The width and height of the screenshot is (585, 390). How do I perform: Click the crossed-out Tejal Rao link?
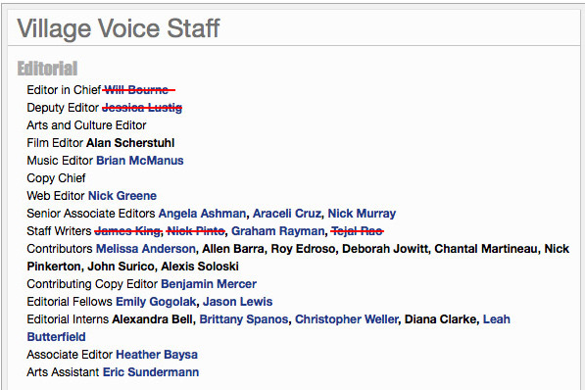point(357,231)
